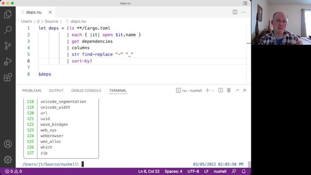Click get dependencies on line 3
The height and width of the screenshot is (175, 311).
(92, 41)
